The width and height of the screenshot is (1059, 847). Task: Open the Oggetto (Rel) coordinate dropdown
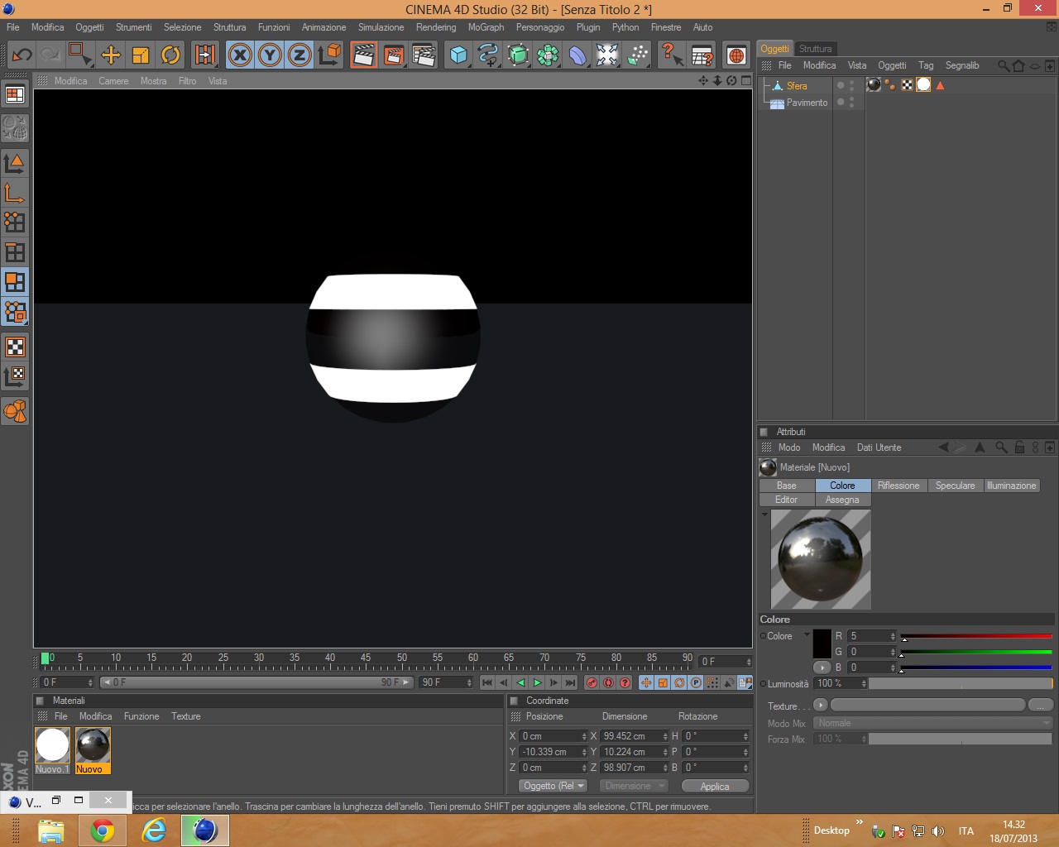point(553,786)
